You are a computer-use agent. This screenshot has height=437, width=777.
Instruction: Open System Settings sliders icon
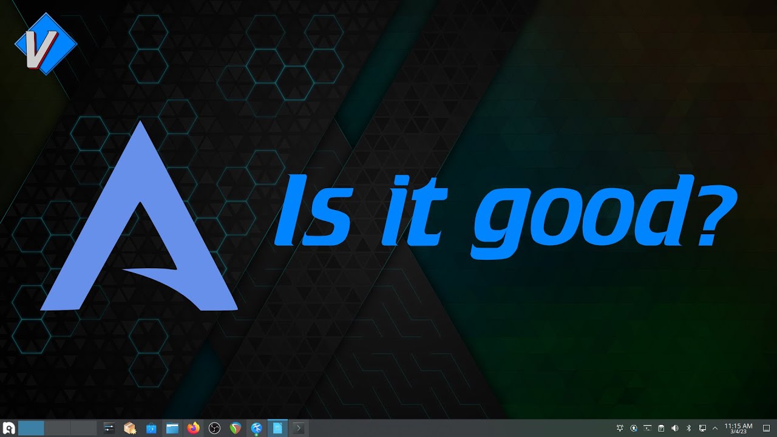pos(109,429)
